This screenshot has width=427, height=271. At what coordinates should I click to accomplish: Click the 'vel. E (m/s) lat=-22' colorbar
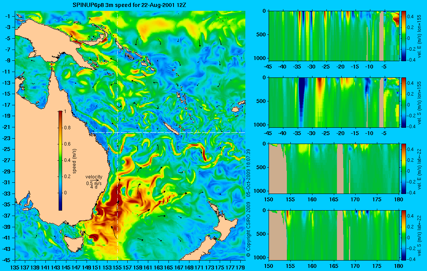tap(404, 169)
